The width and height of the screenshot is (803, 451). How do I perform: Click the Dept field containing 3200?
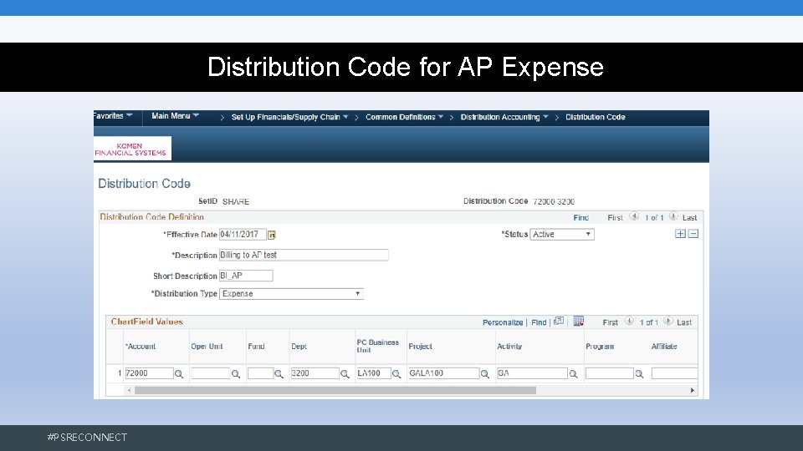pyautogui.click(x=315, y=373)
